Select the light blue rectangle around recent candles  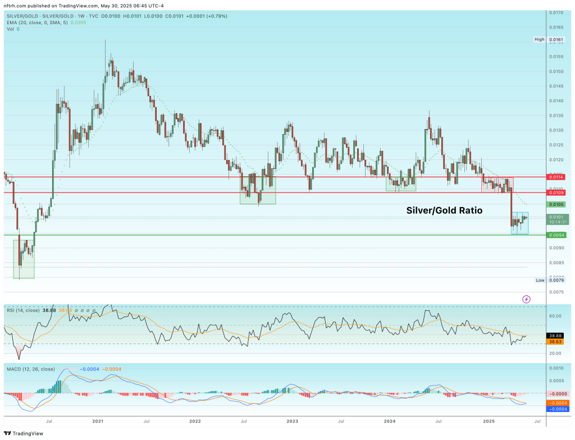[519, 223]
